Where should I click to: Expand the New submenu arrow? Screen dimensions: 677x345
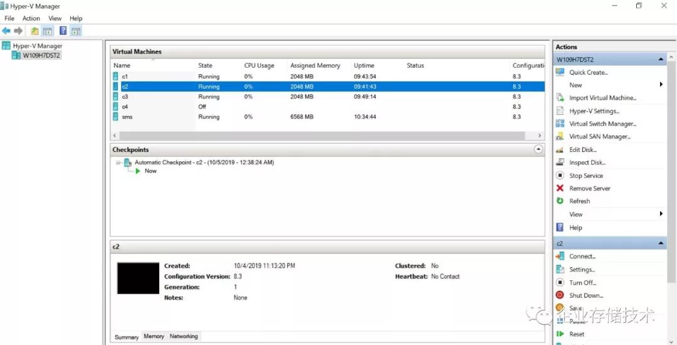click(661, 85)
